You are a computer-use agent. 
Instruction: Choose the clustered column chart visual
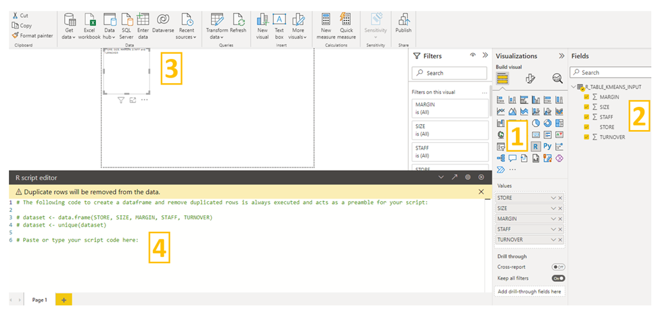coord(535,100)
